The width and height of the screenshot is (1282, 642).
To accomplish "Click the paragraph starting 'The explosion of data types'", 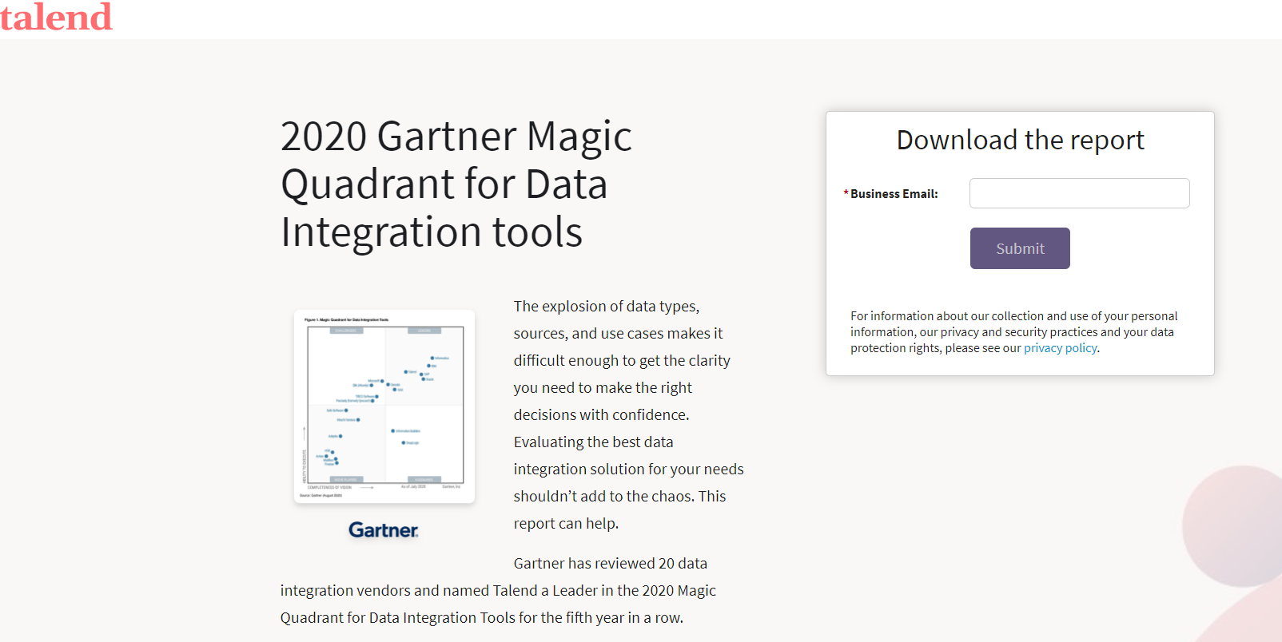I will [629, 414].
